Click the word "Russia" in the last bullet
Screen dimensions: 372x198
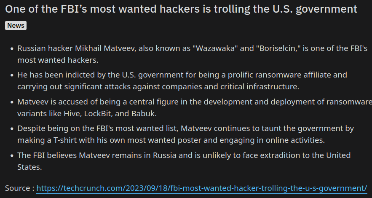(165, 155)
